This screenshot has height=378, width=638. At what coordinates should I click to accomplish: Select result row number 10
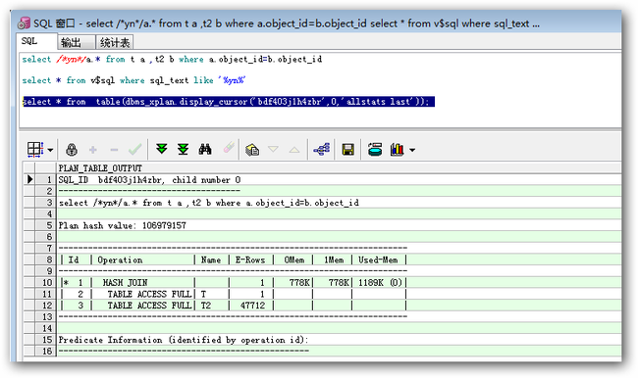click(45, 282)
